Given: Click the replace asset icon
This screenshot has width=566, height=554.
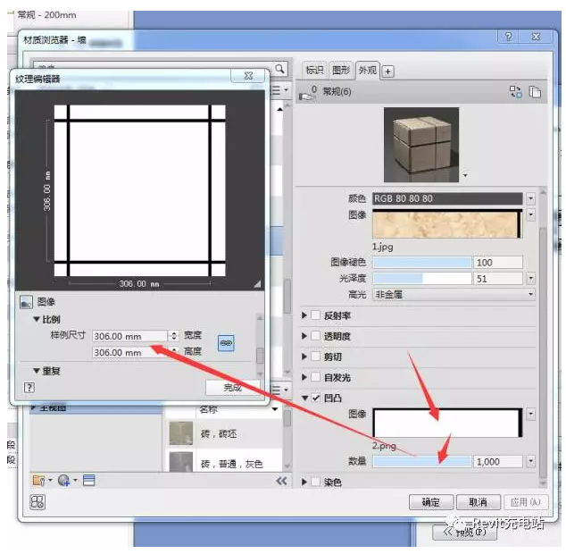Looking at the screenshot, I should point(515,92).
